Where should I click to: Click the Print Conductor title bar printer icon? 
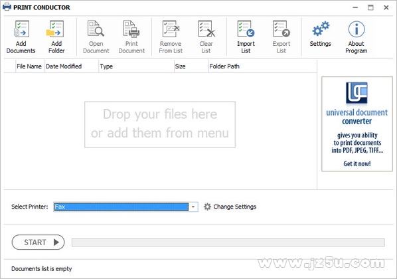coord(7,7)
